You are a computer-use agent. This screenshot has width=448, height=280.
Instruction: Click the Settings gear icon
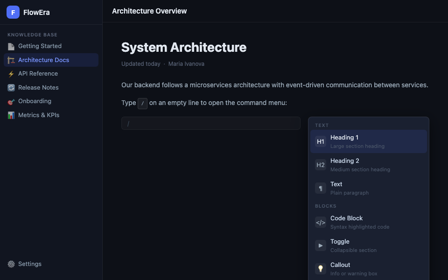pos(11,264)
